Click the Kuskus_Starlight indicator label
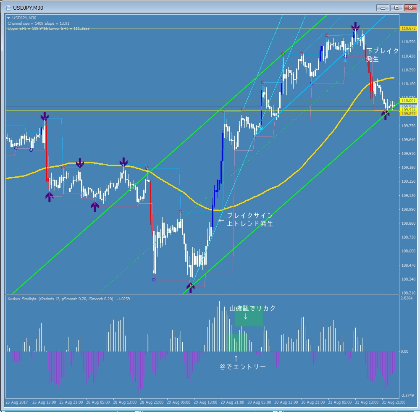The height and width of the screenshot is (412, 420). [23, 299]
